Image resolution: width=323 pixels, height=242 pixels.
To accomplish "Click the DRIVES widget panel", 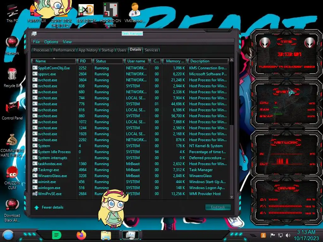I will 286,200.
